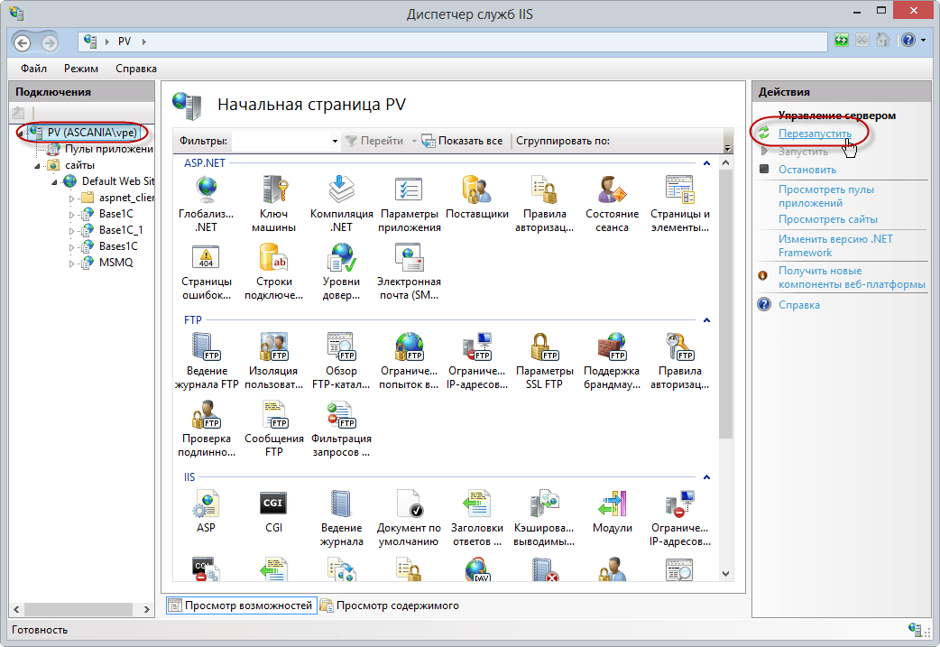Image resolution: width=940 pixels, height=647 pixels.
Task: Collapse the ASP.NET group section
Action: click(706, 163)
